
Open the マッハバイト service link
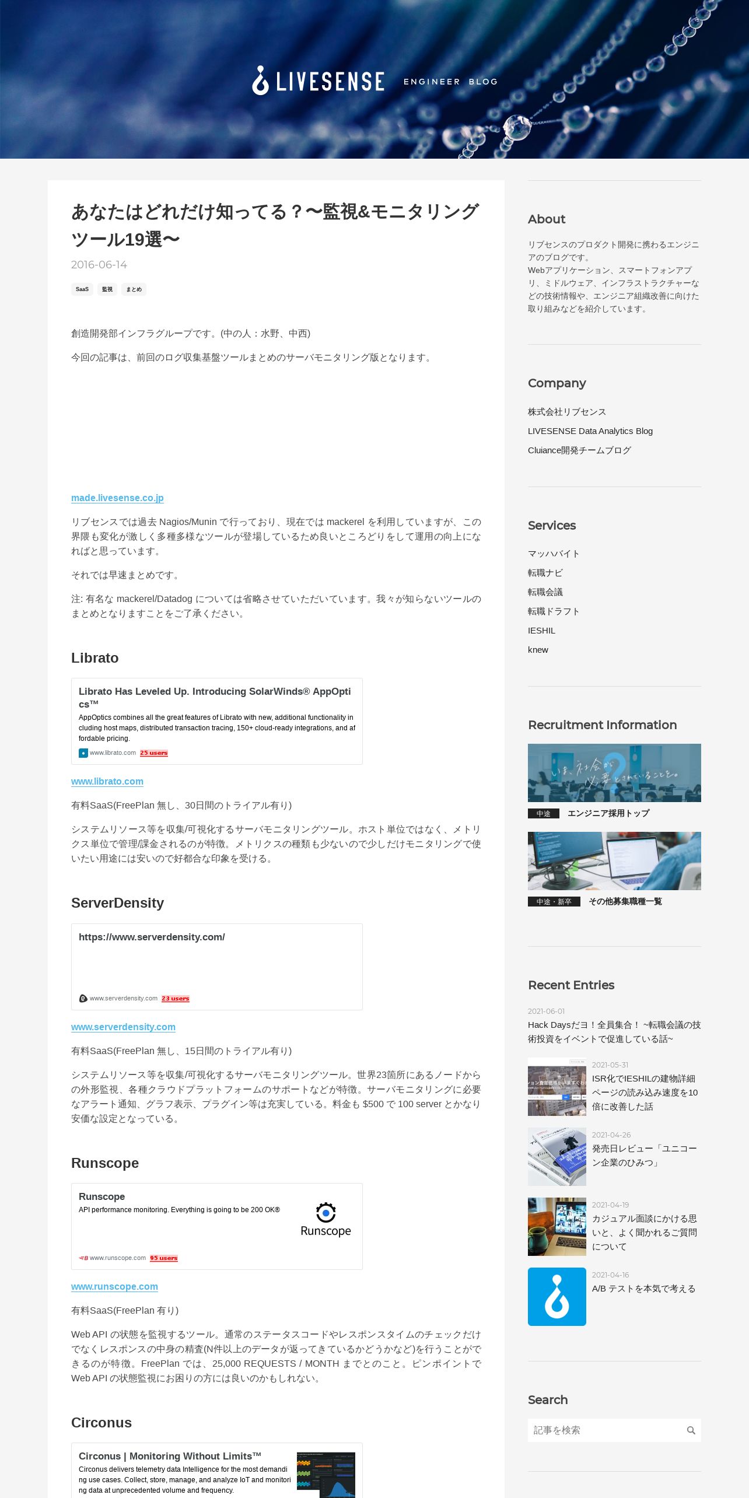click(x=554, y=554)
